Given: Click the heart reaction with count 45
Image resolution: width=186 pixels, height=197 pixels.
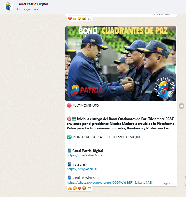Looking at the screenshot, I should click(x=70, y=19).
